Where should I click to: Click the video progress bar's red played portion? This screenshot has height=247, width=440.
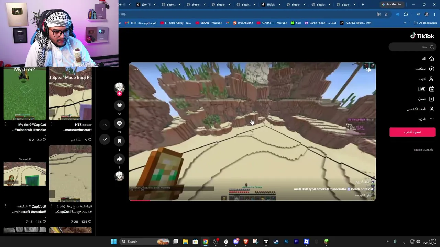point(140,200)
